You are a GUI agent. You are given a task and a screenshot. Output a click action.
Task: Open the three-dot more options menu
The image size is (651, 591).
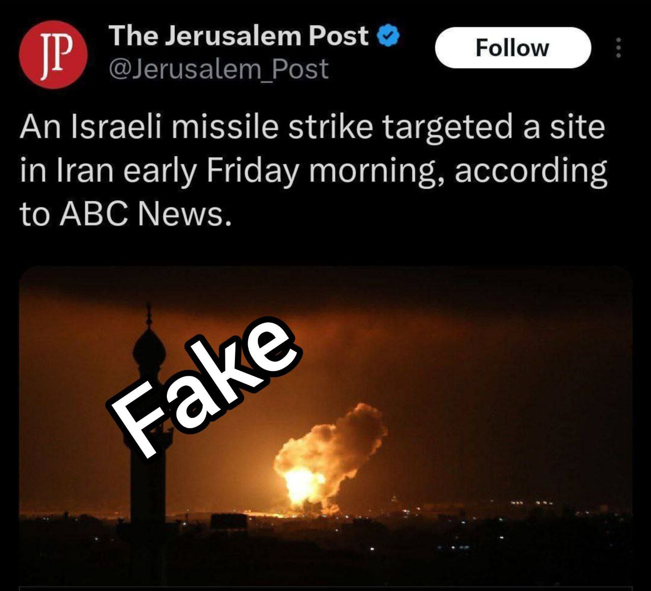618,48
